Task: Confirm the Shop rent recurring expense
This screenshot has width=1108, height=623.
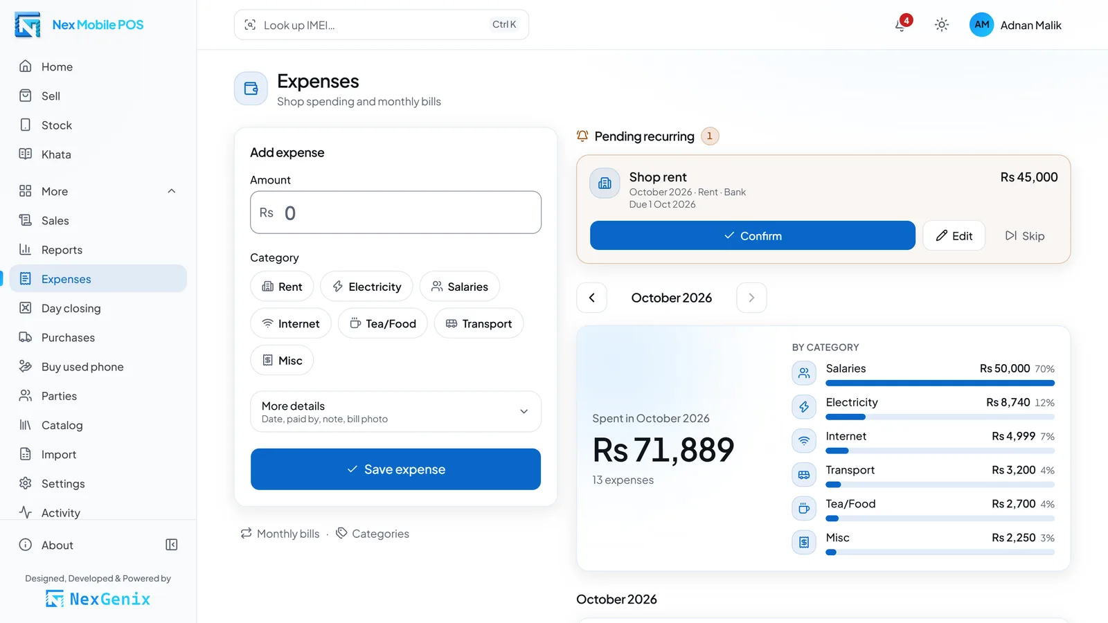Action: coord(753,235)
